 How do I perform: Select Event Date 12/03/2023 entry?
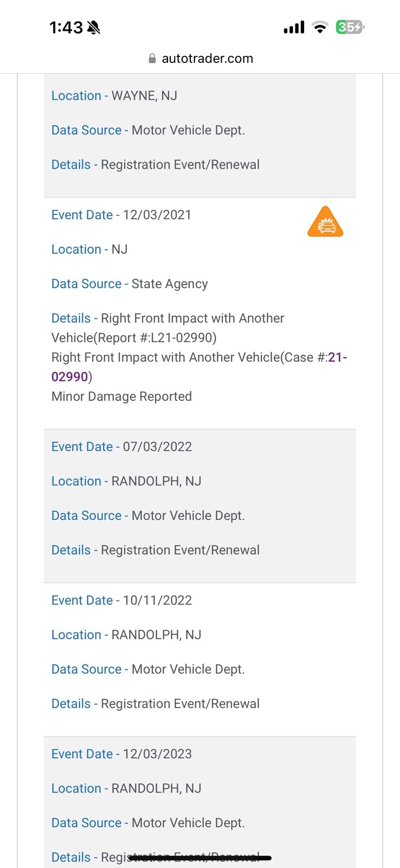(x=121, y=754)
